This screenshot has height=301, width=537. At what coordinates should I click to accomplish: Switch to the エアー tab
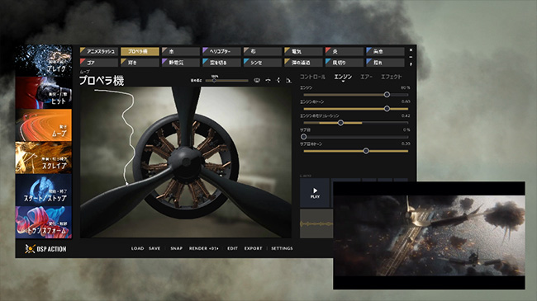(366, 77)
